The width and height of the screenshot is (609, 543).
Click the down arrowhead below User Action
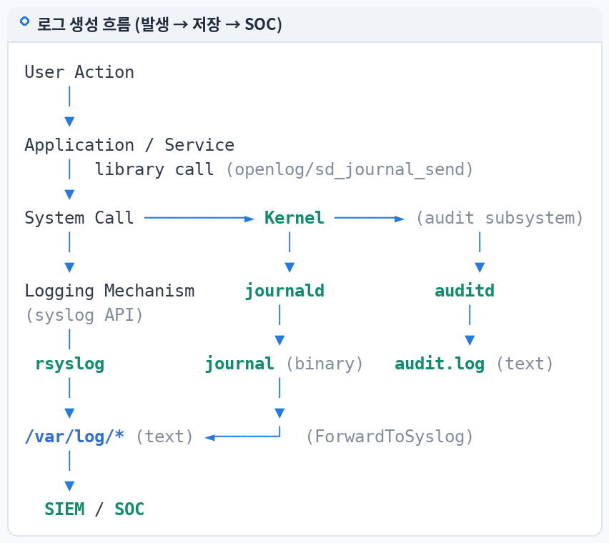coord(69,121)
